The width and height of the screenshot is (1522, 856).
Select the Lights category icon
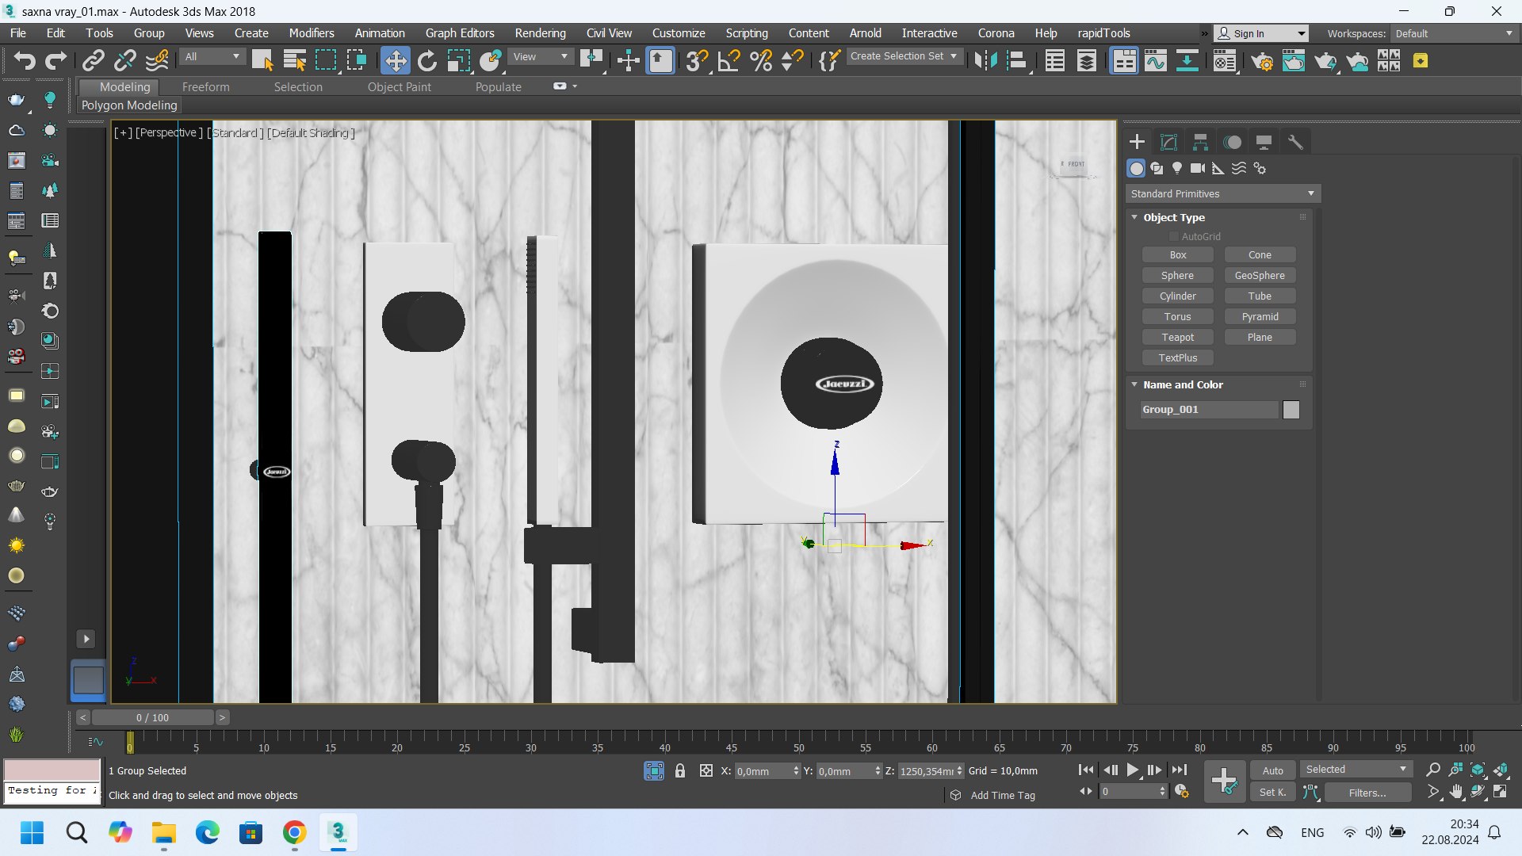coord(1177,168)
